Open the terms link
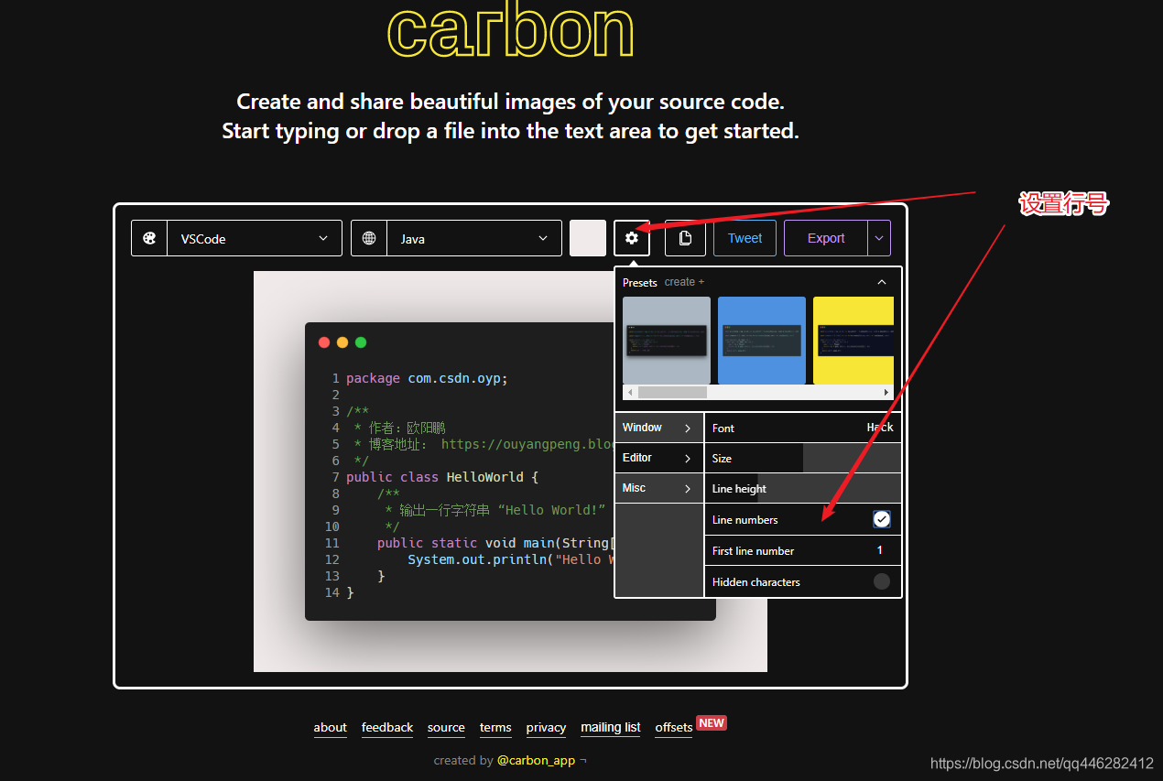This screenshot has width=1163, height=781. (x=495, y=728)
